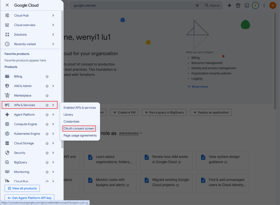Click the Cloud overview icon

click(7, 25)
